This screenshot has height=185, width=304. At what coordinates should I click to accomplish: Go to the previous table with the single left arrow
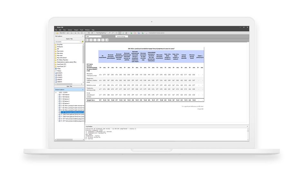pos(95,39)
